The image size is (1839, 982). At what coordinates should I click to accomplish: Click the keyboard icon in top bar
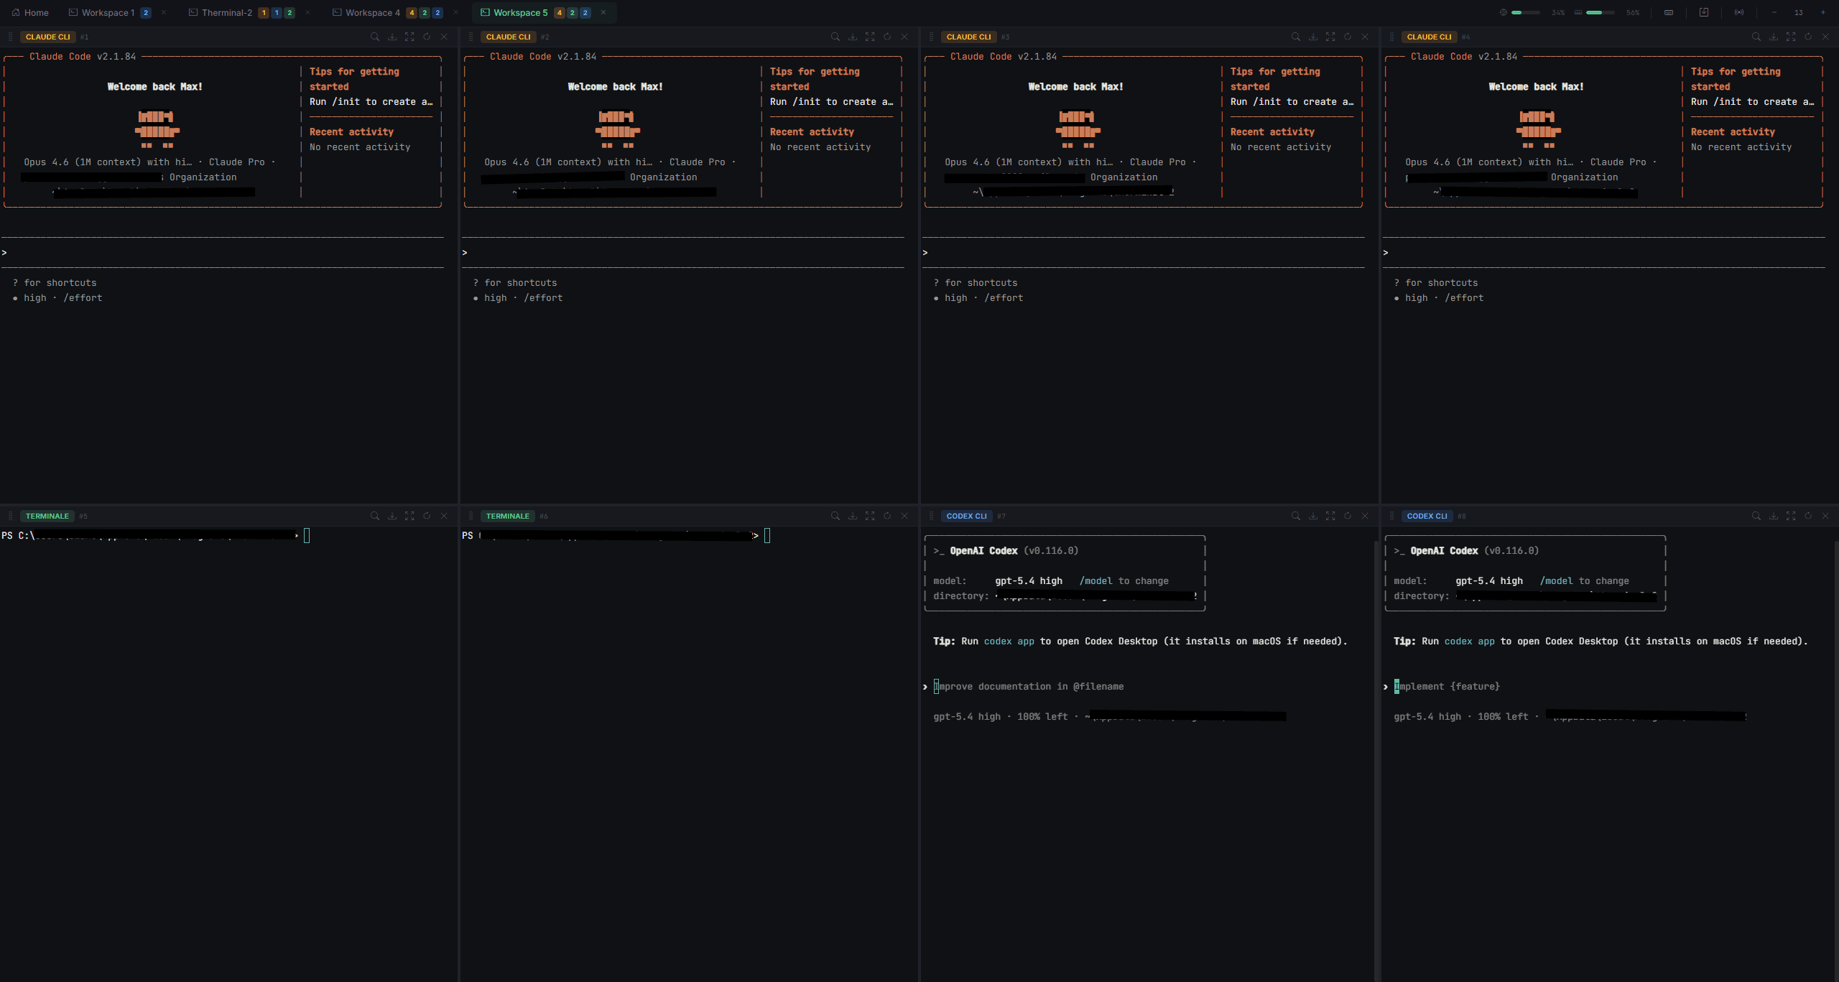pyautogui.click(x=1669, y=12)
